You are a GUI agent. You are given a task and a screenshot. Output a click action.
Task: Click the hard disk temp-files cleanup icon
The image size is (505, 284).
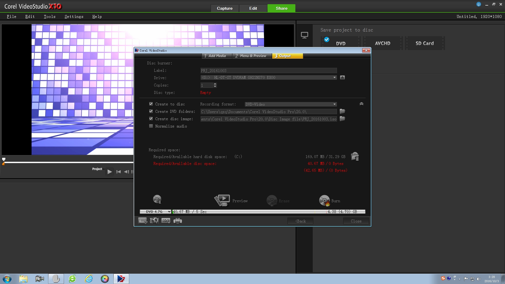click(355, 156)
